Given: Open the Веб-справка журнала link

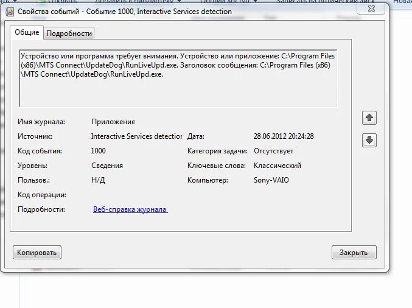Looking at the screenshot, I should [130, 209].
